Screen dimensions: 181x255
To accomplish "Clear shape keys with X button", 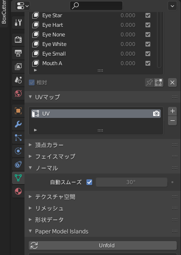I will click(x=172, y=82).
